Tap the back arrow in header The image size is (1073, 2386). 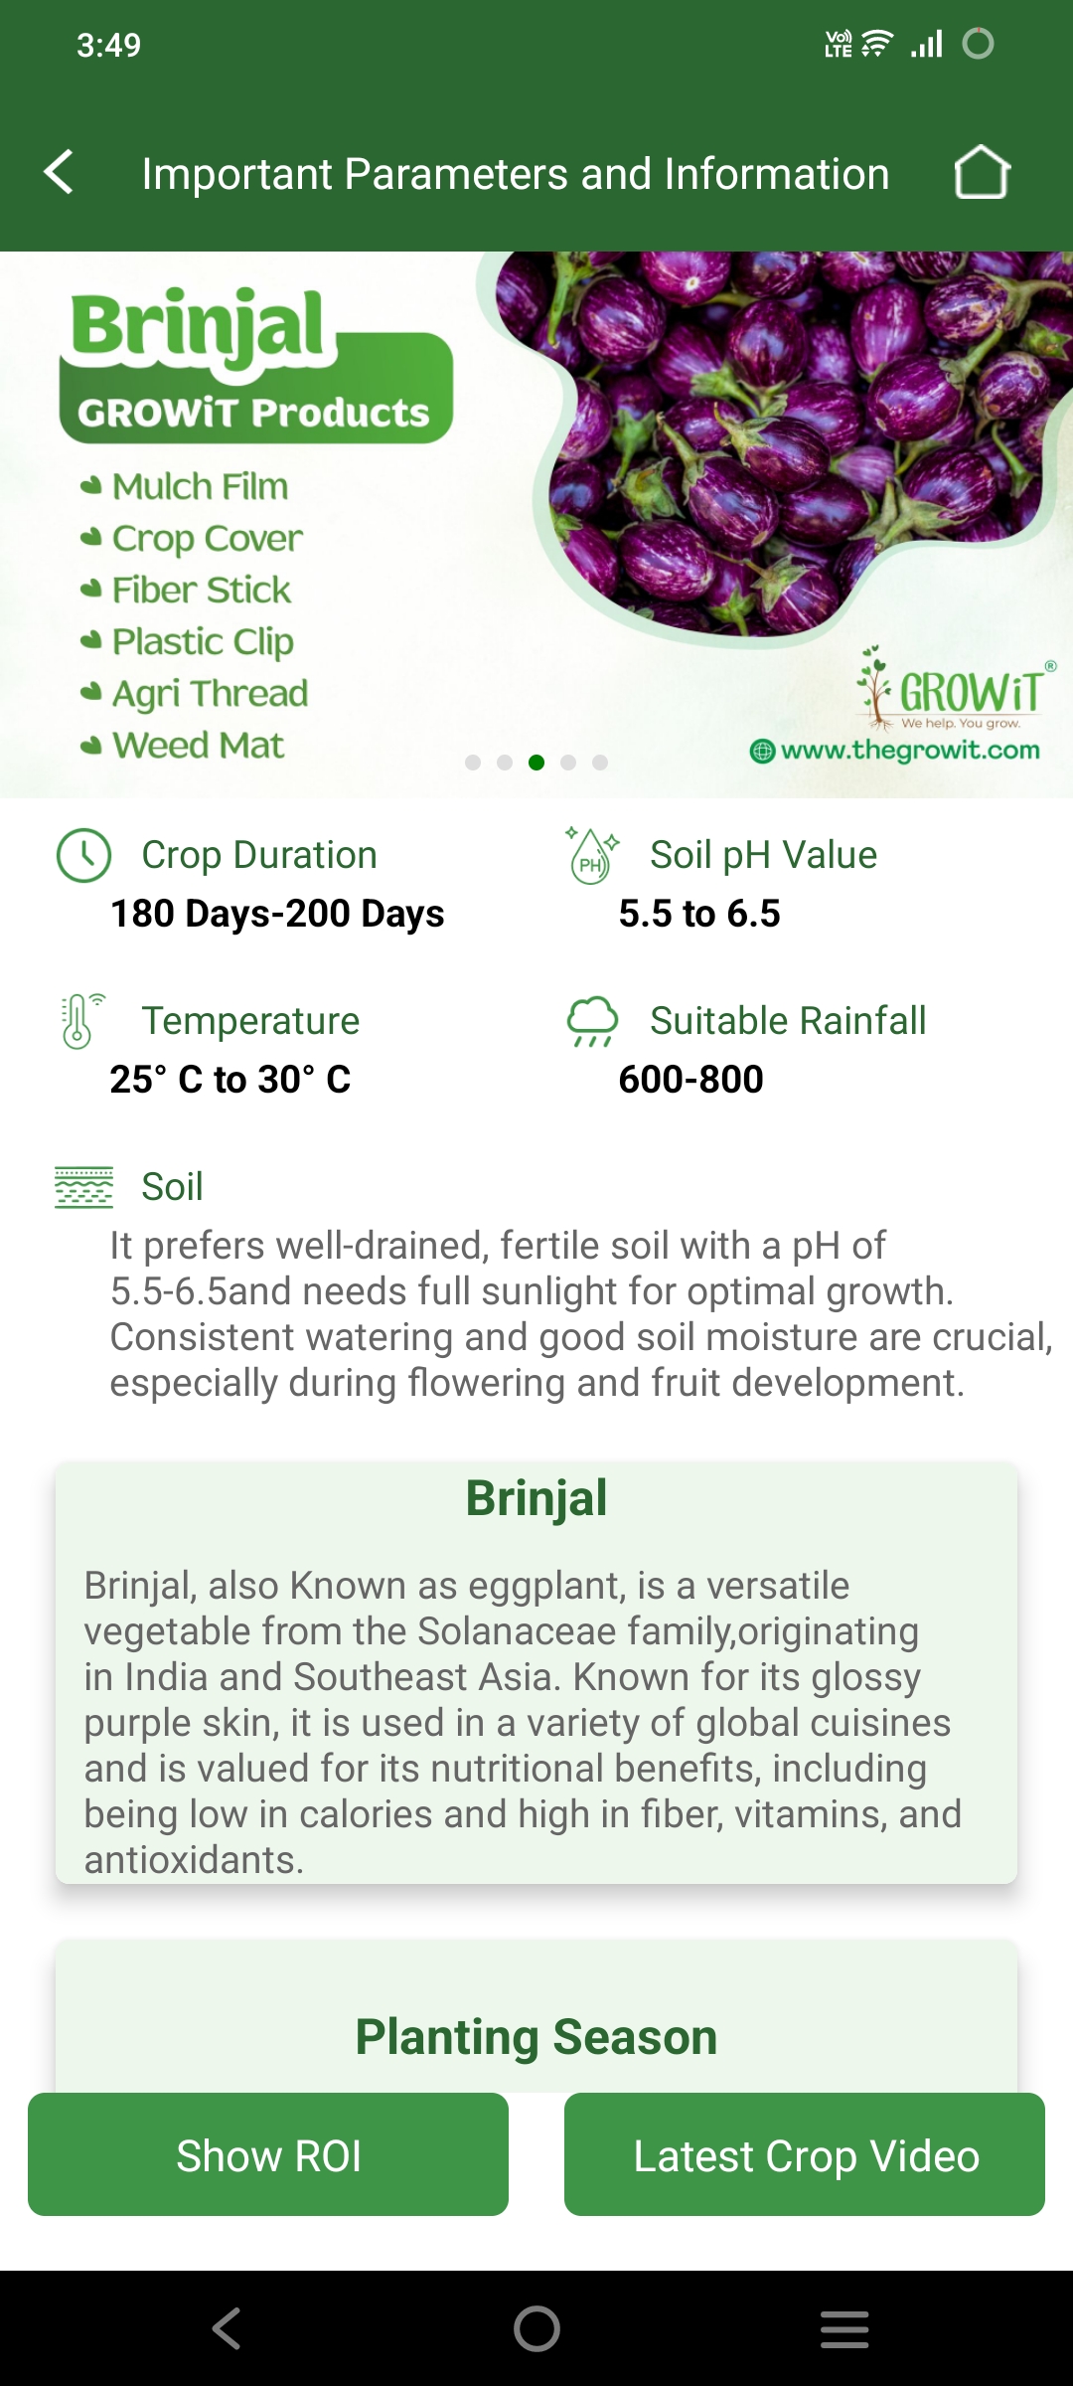point(60,172)
